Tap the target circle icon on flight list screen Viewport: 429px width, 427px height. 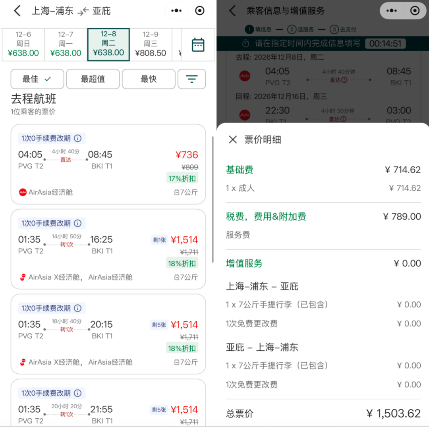click(200, 11)
